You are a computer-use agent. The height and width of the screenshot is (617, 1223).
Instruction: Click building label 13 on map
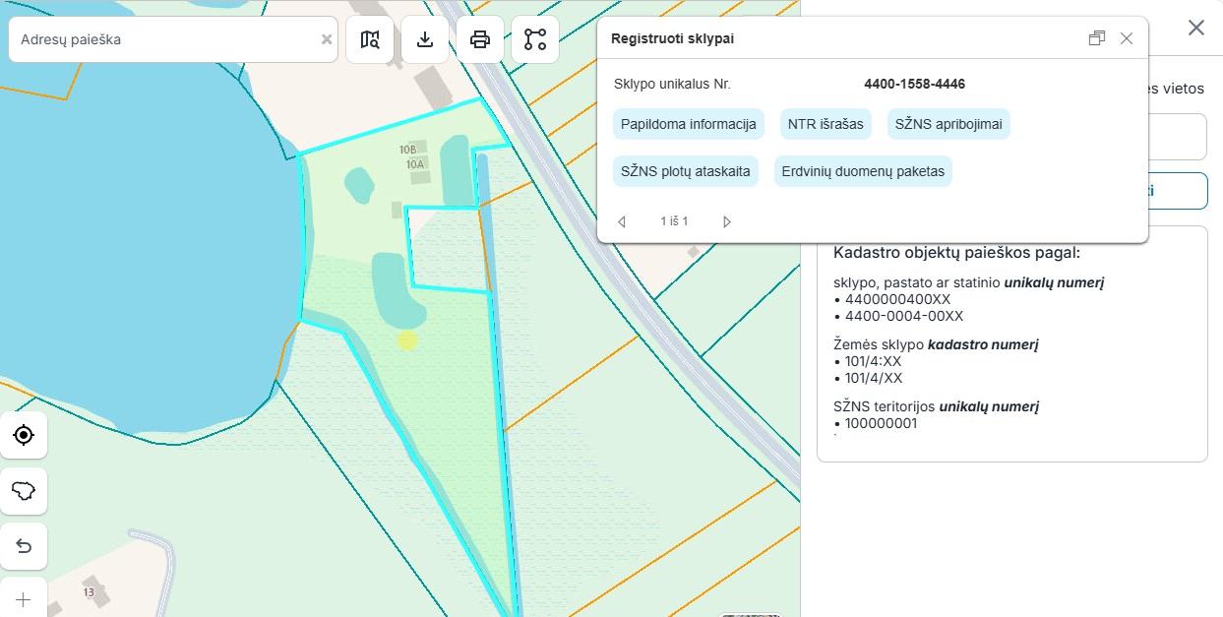pyautogui.click(x=89, y=592)
